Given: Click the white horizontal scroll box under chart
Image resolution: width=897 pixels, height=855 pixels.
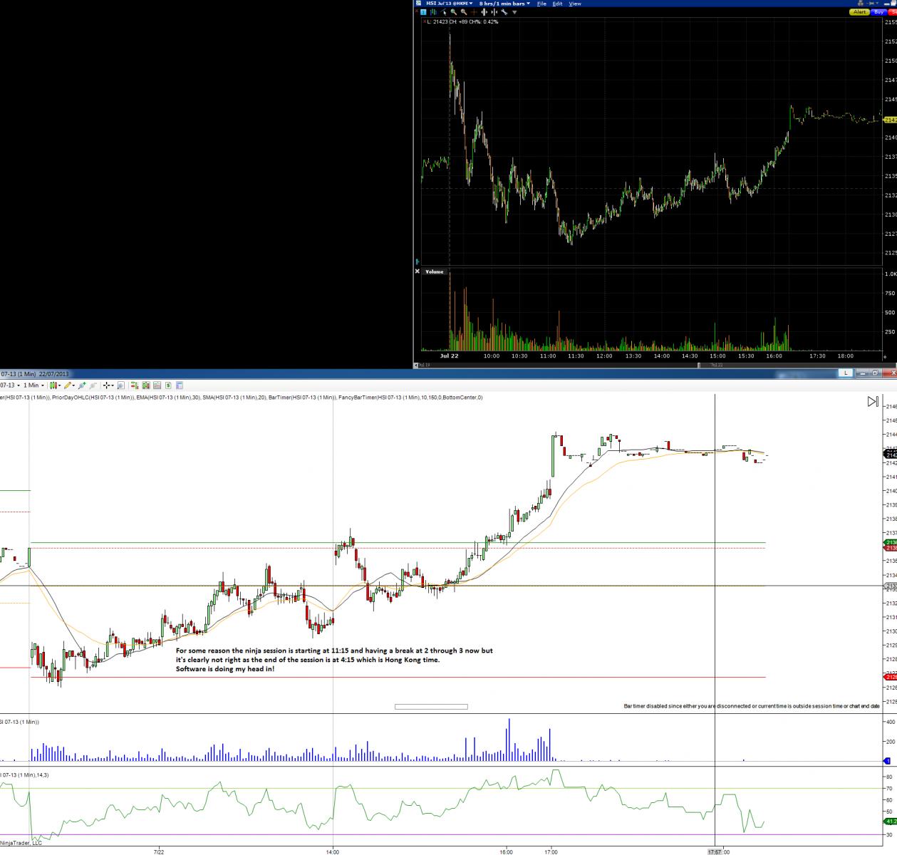Looking at the screenshot, I should click(431, 707).
